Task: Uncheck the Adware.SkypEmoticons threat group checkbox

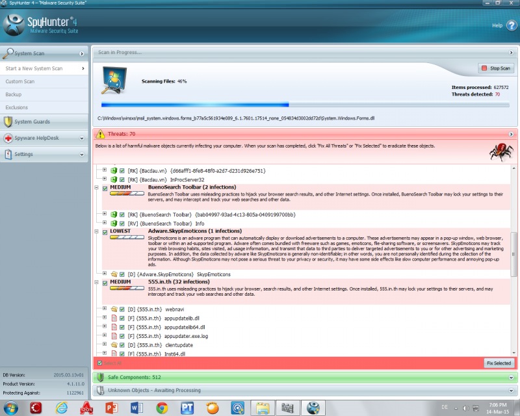Action: pyautogui.click(x=105, y=232)
